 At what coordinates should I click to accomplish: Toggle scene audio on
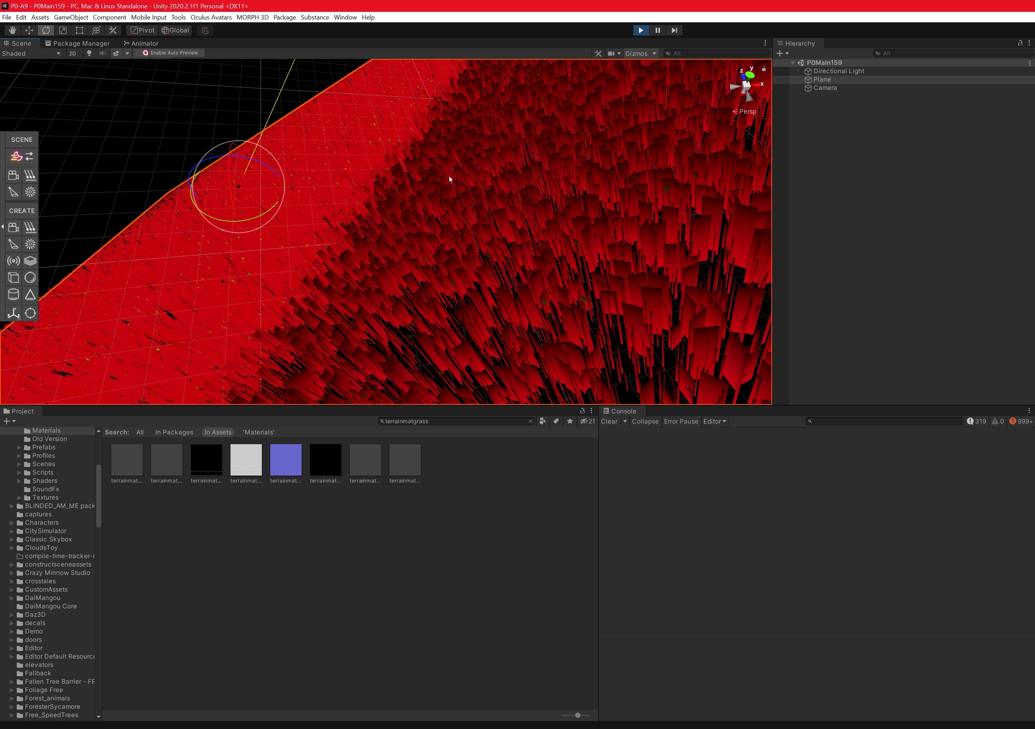[x=103, y=53]
